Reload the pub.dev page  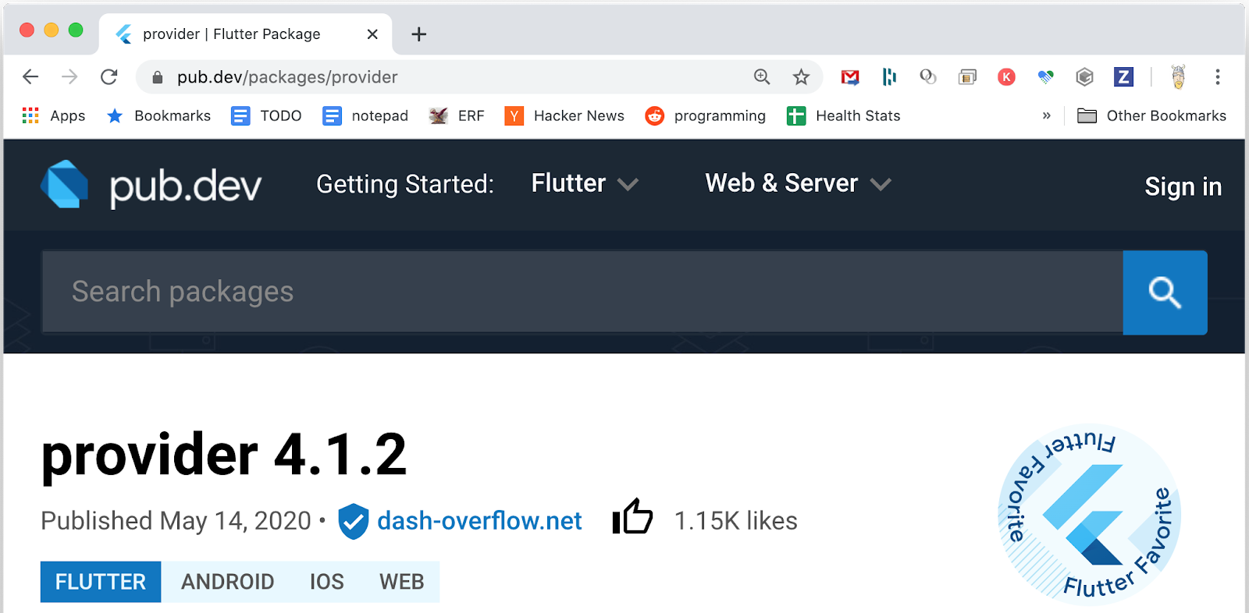109,76
